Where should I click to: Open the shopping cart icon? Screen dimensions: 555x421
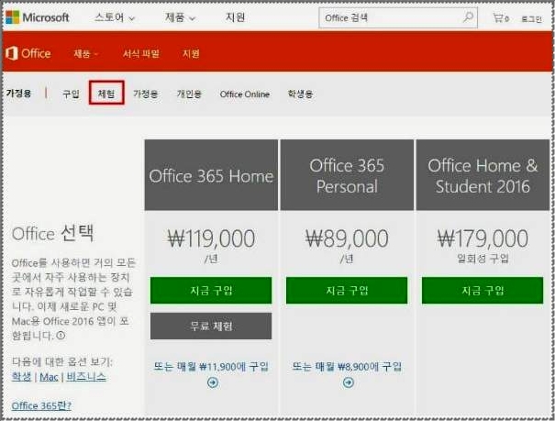[498, 17]
